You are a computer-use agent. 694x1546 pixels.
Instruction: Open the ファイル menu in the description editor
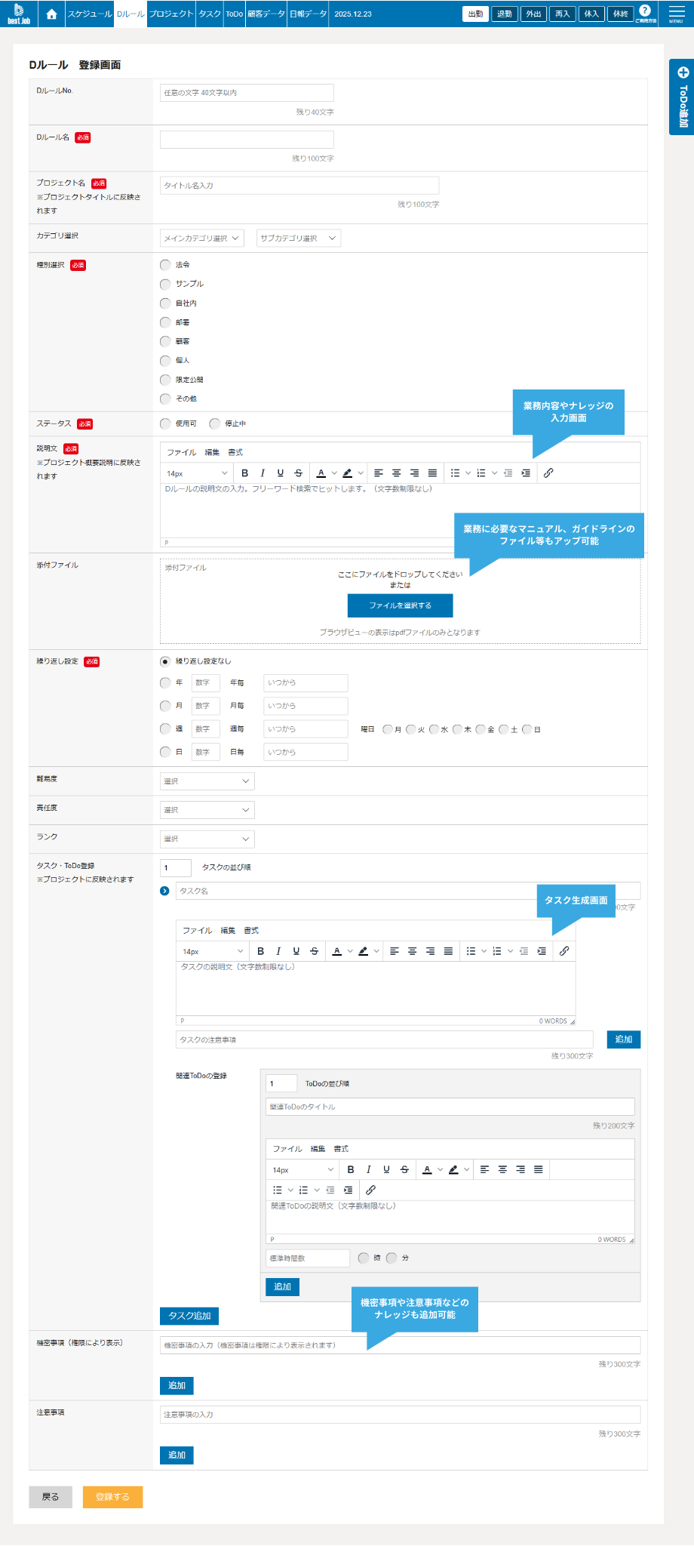coord(181,453)
